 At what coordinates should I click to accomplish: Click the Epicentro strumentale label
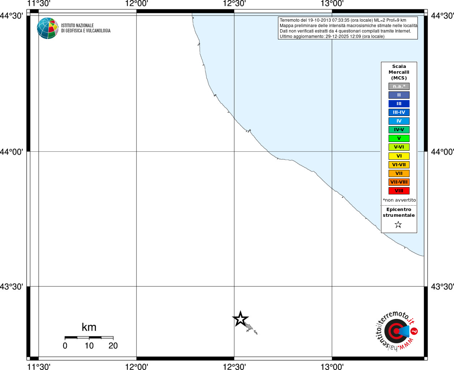[x=399, y=212]
